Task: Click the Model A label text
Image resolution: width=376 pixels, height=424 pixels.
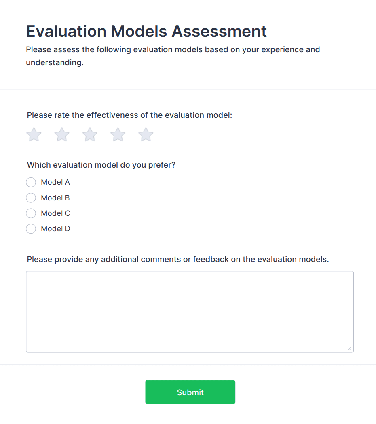Action: coord(55,182)
